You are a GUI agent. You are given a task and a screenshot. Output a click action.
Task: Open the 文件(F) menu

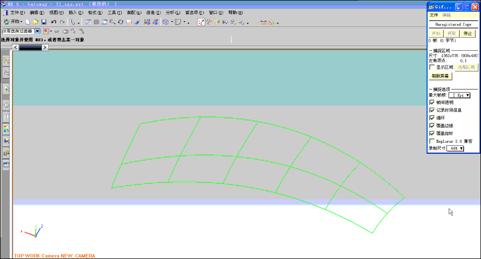[17, 13]
